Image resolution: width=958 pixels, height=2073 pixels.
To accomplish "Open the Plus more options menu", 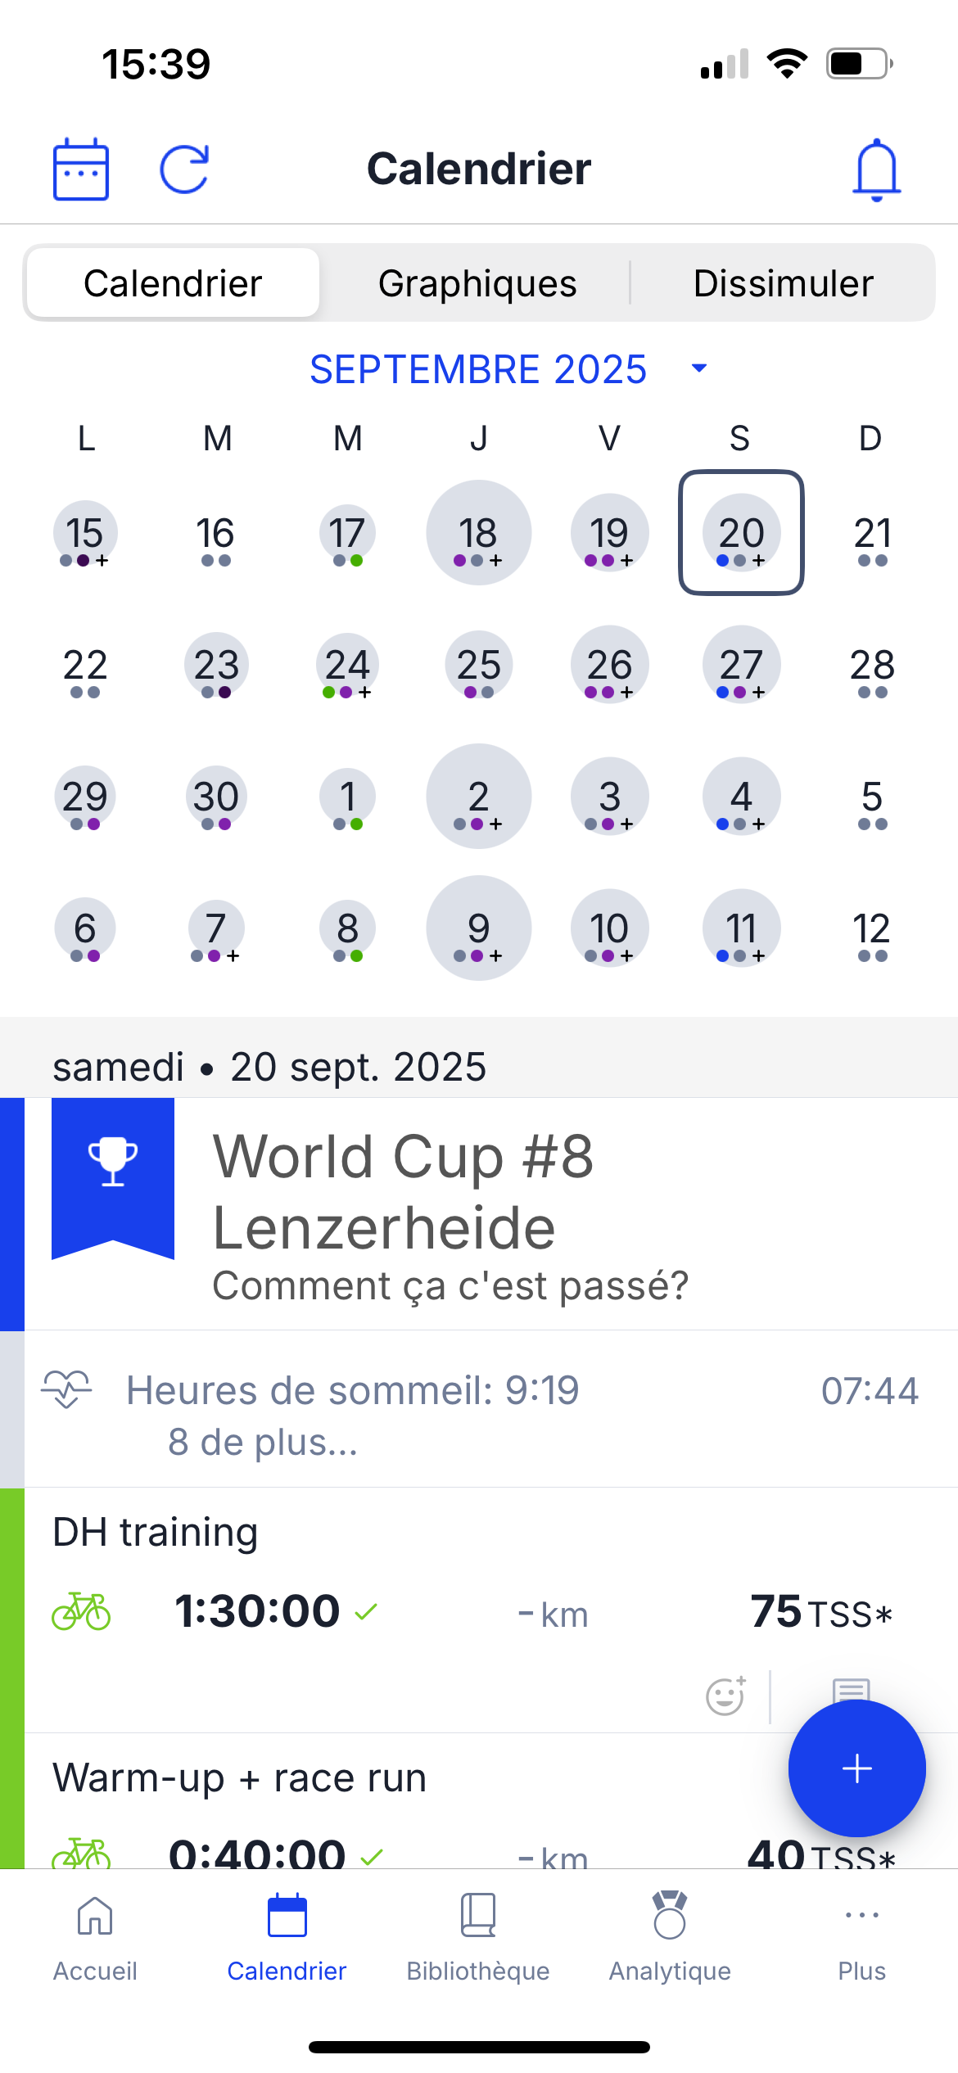I will 861,1931.
